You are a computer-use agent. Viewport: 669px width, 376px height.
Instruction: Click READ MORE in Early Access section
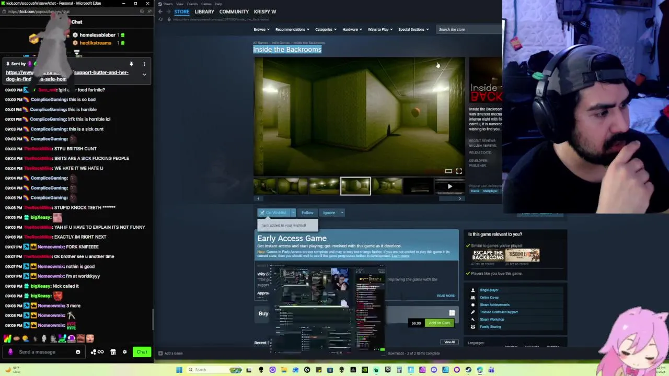[x=446, y=296]
